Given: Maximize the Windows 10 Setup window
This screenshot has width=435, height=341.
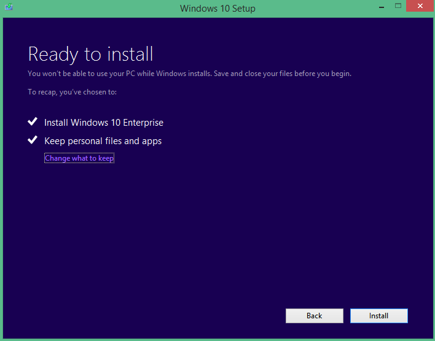Looking at the screenshot, I should (x=398, y=7).
